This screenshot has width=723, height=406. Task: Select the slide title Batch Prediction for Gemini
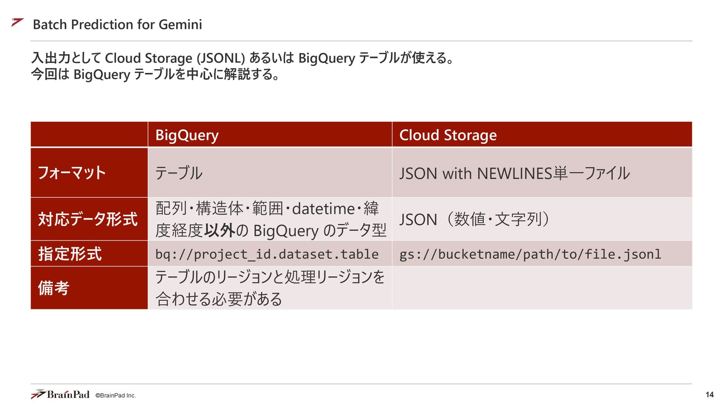point(117,24)
